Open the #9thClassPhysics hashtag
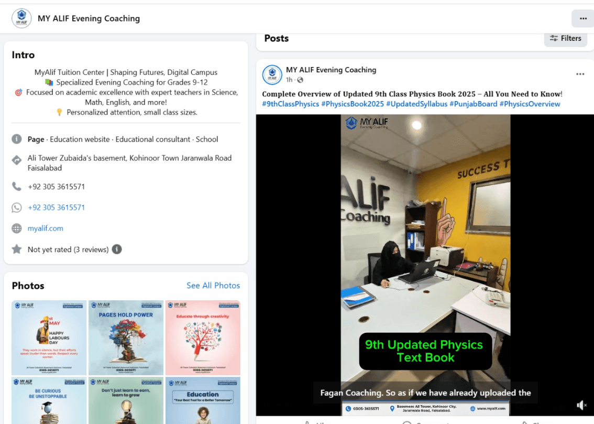Image resolution: width=594 pixels, height=424 pixels. [x=291, y=104]
